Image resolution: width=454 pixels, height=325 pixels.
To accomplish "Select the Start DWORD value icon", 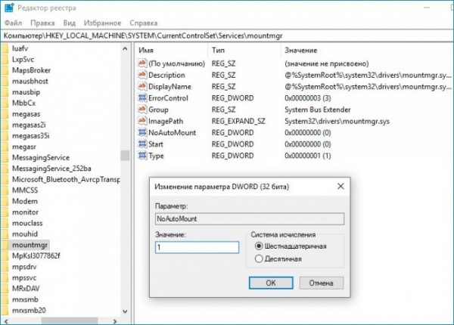I will 142,144.
